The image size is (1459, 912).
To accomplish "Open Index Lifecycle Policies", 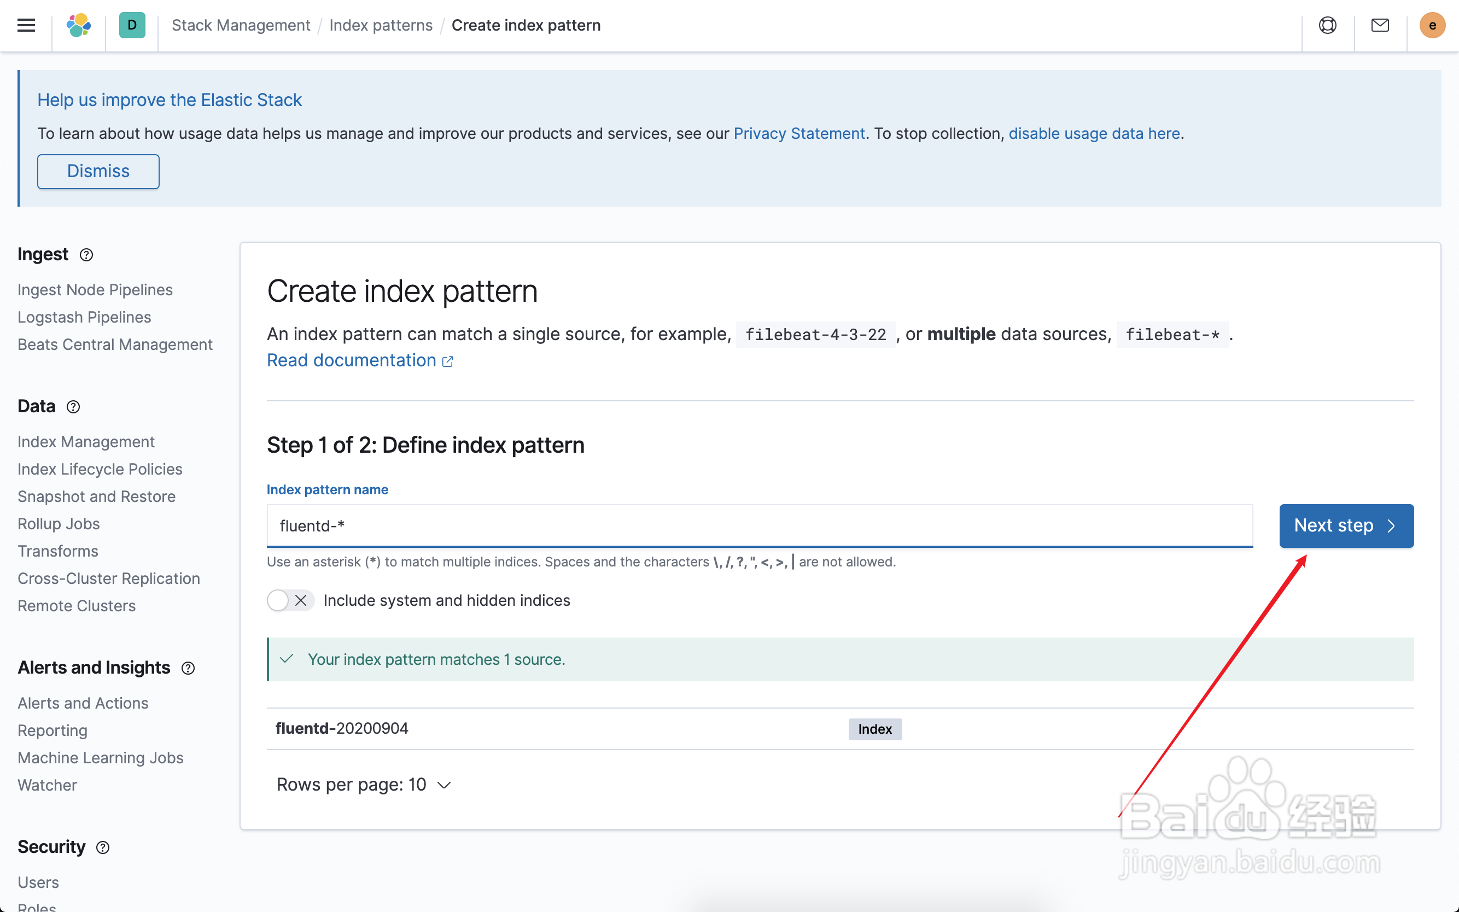I will (x=100, y=469).
